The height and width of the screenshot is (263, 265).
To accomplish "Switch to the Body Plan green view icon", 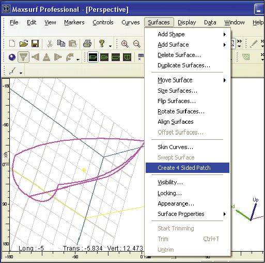I will point(127,57).
